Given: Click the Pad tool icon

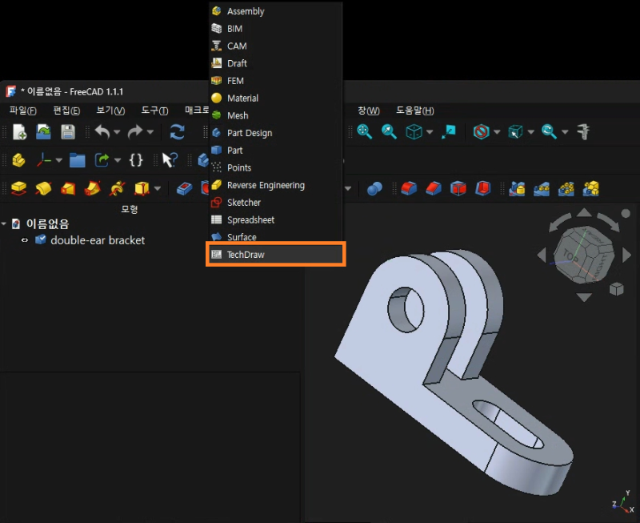Looking at the screenshot, I should point(18,188).
